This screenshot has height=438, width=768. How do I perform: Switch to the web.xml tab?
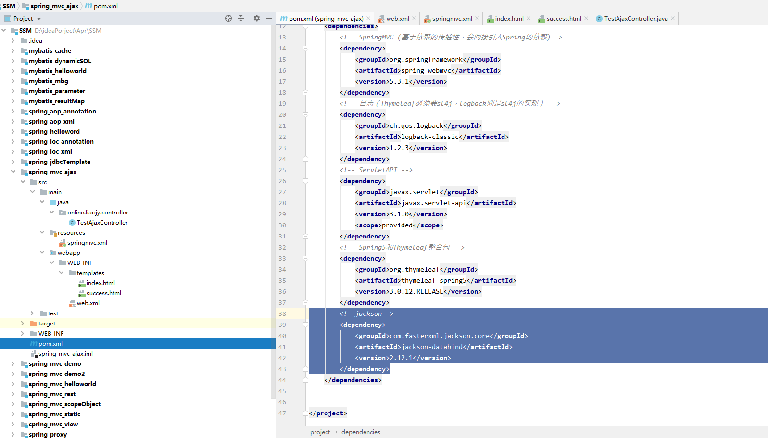click(398, 19)
